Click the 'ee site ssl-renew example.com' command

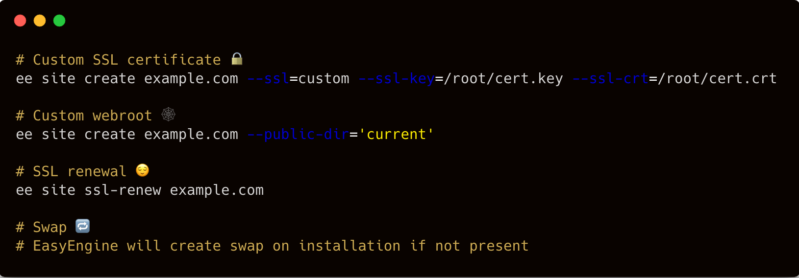click(140, 190)
